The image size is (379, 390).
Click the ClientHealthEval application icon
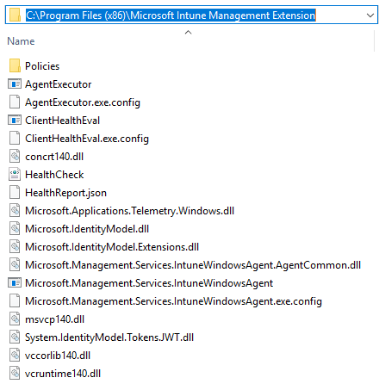(15, 121)
